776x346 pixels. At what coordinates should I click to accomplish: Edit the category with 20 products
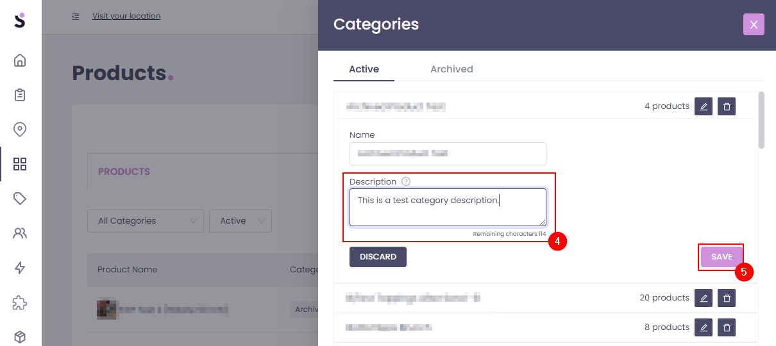tap(704, 298)
